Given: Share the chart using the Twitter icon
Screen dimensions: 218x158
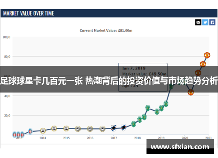Looking at the screenshot, I should [x=205, y=22].
